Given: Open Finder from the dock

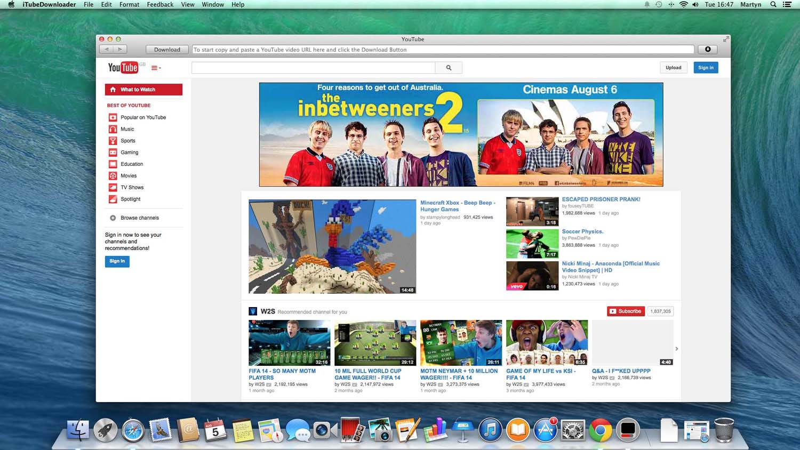Looking at the screenshot, I should tap(78, 430).
